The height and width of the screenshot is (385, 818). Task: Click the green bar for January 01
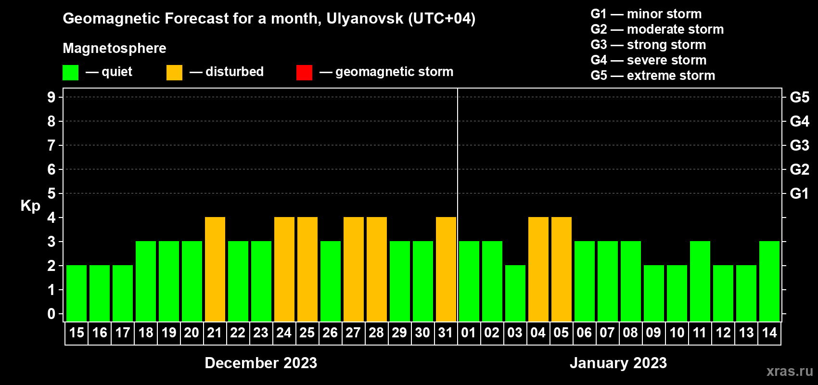point(469,281)
